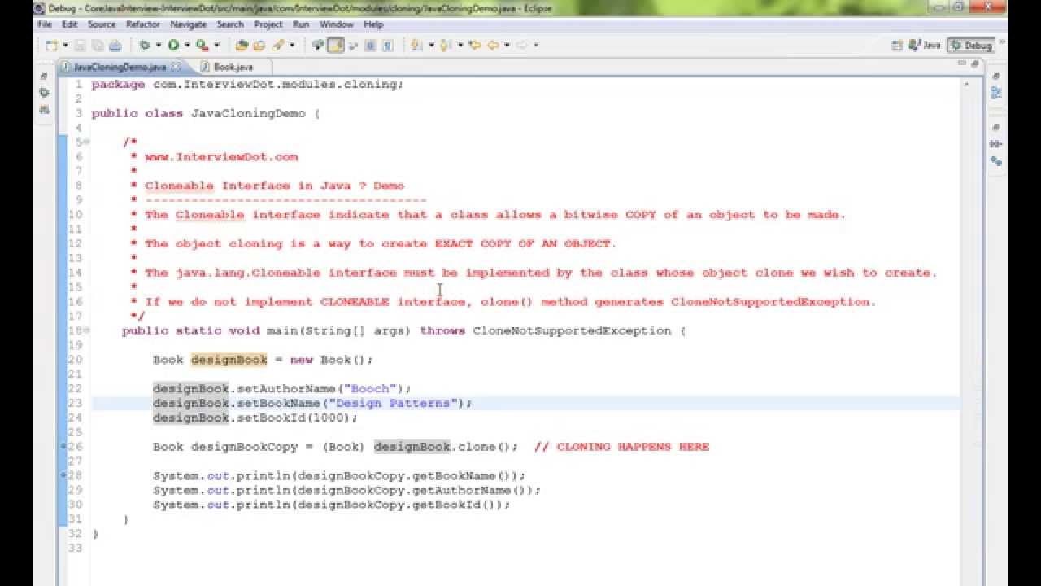Navigate Back with yellow left arrow

click(x=492, y=45)
